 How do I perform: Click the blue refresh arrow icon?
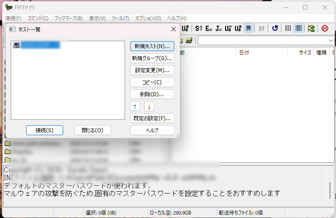pyautogui.click(x=275, y=28)
